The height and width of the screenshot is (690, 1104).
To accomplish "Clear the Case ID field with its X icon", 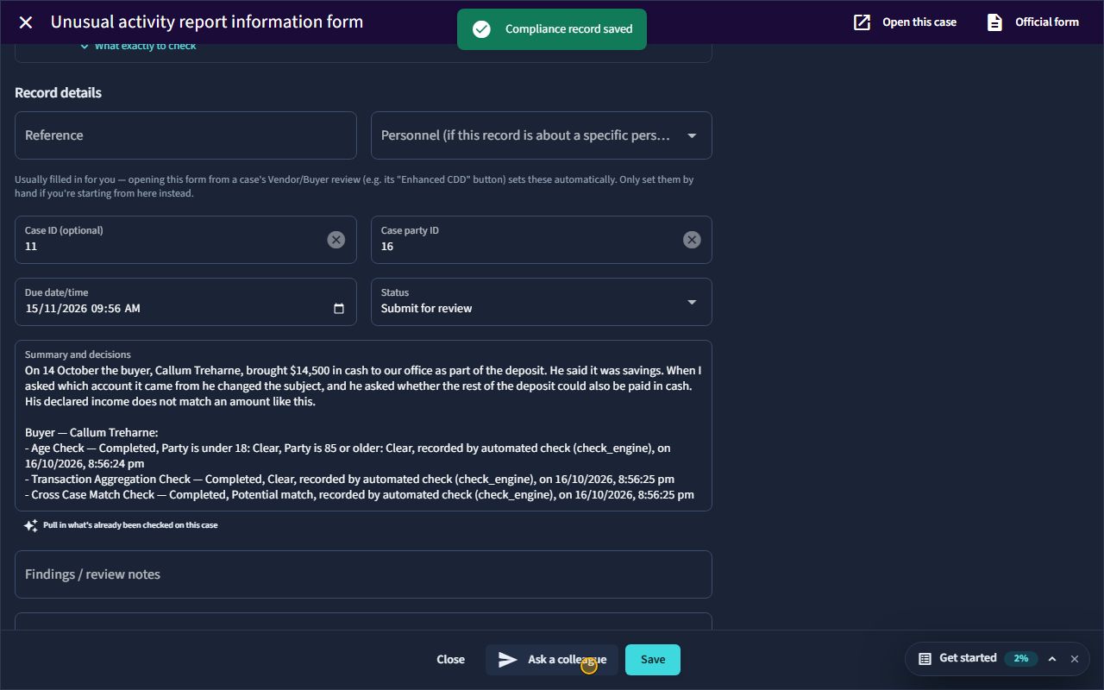I will pos(336,240).
